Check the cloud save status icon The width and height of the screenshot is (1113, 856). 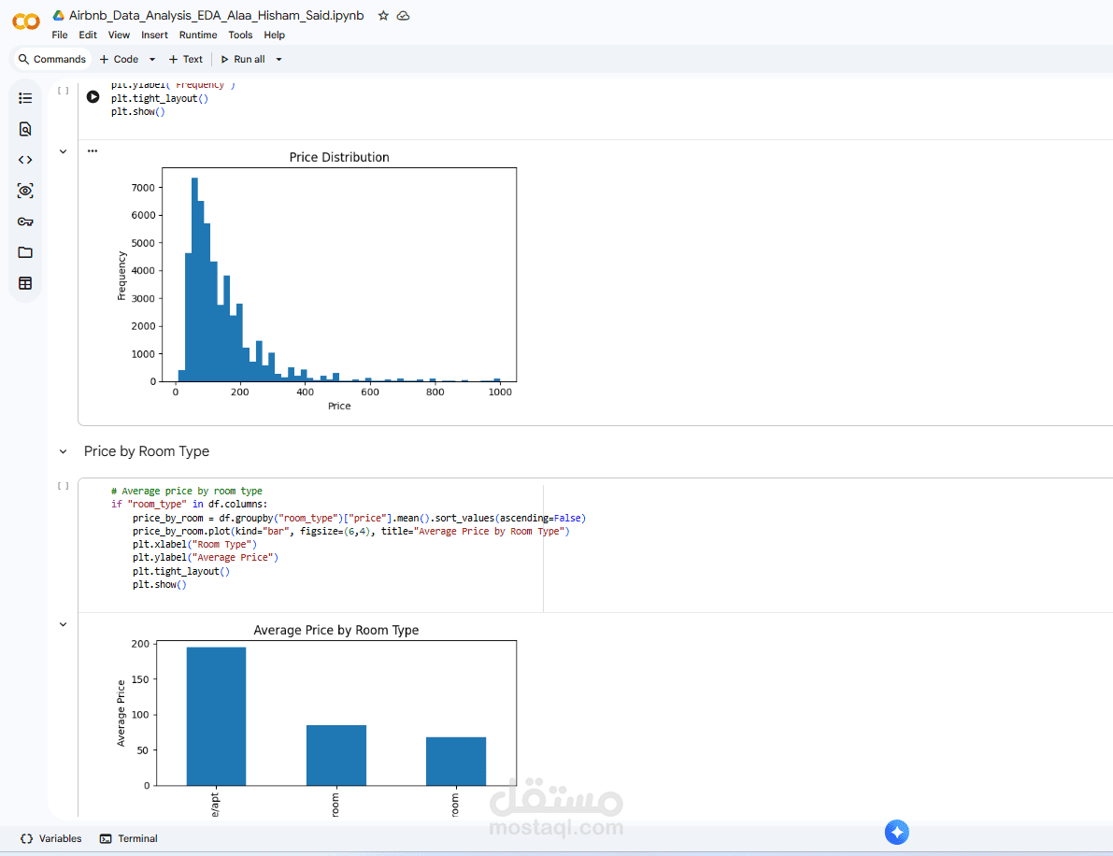[x=403, y=16]
